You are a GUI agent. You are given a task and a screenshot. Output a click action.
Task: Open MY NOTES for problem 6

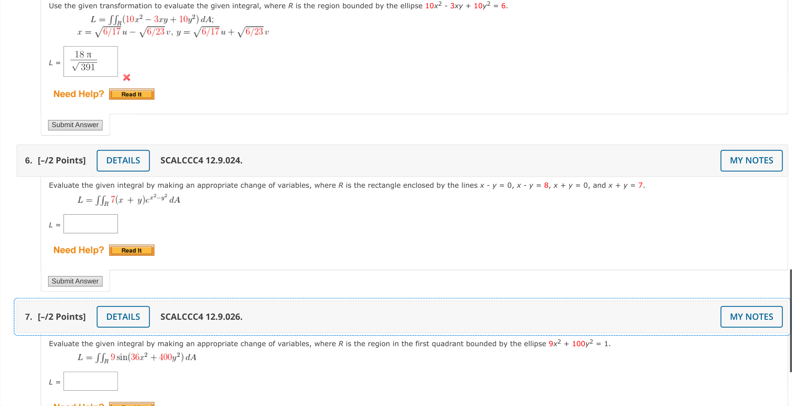pos(751,161)
